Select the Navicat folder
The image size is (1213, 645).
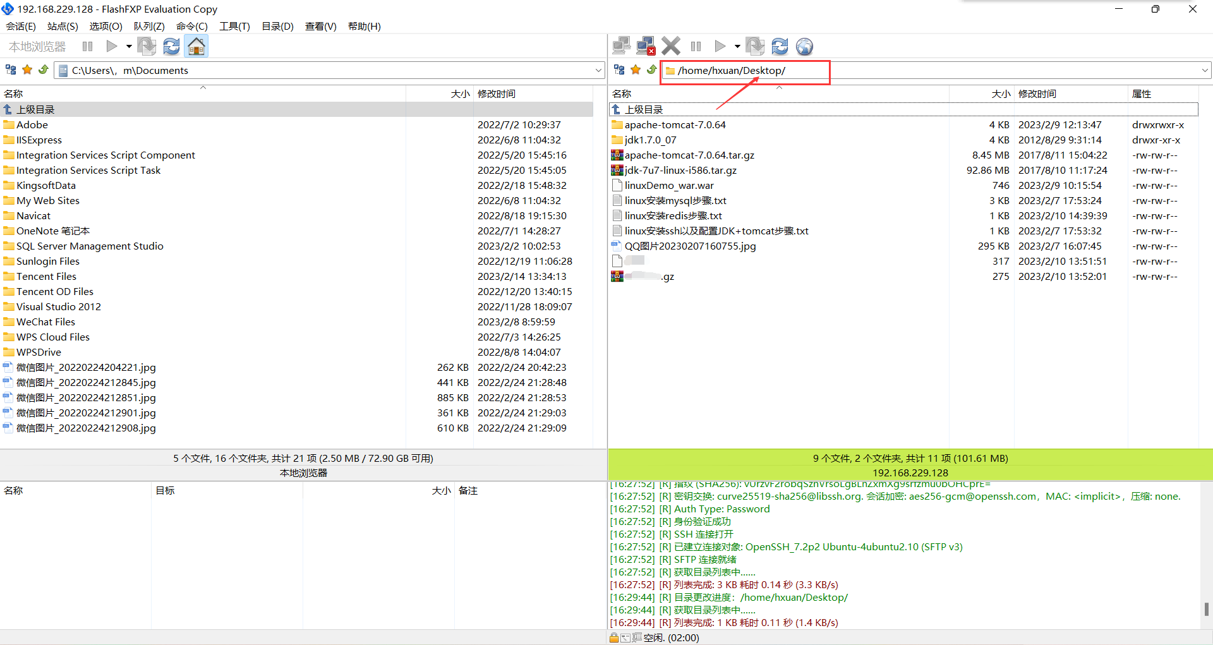(x=33, y=215)
